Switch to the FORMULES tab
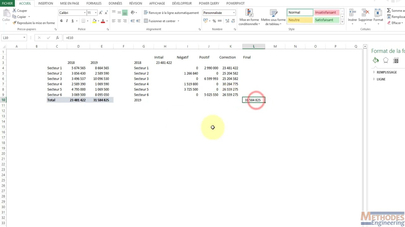Screen dimensions: 405x227 coord(94,3)
